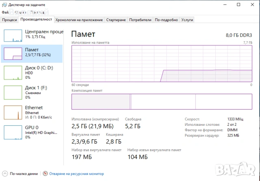Close the Task Manager window
Image resolution: width=260 pixels, height=181 pixels.
point(252,4)
